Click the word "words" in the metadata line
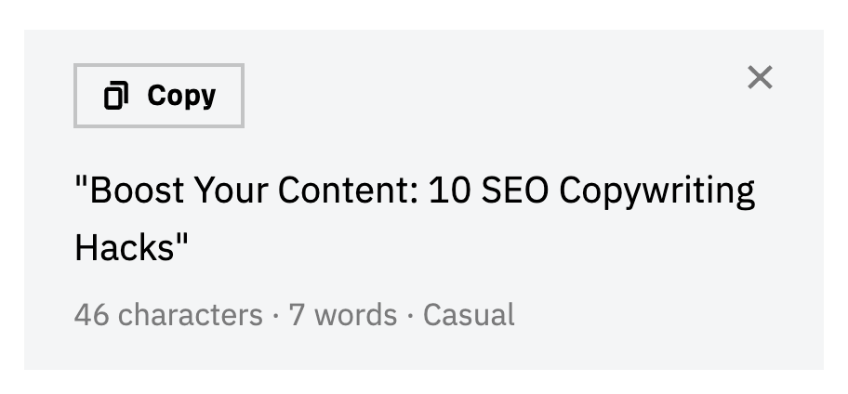 click(x=356, y=315)
